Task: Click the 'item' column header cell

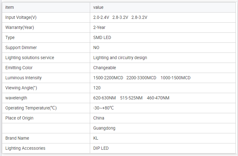Action: tap(10, 7)
